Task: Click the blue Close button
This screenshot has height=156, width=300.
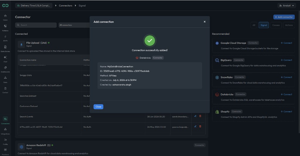Action: pyautogui.click(x=98, y=107)
